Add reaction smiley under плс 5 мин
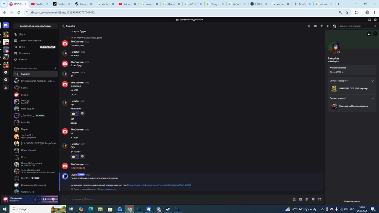The width and height of the screenshot is (379, 213). point(82,113)
